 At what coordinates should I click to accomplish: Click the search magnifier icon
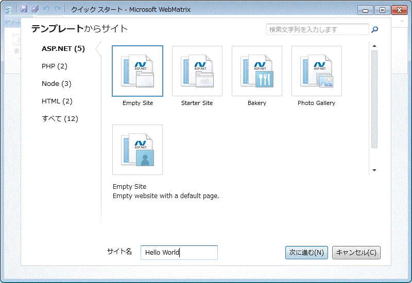[x=375, y=29]
